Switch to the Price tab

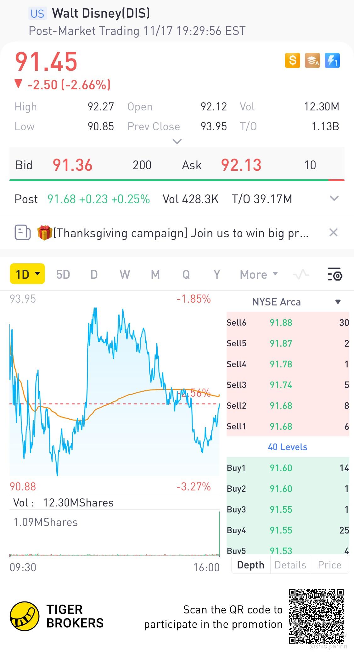329,565
